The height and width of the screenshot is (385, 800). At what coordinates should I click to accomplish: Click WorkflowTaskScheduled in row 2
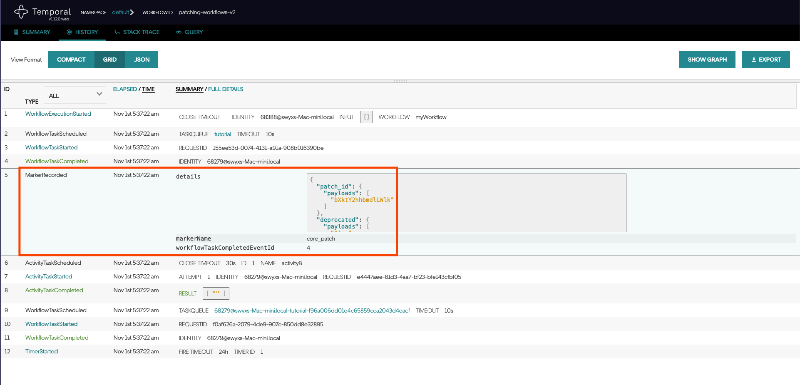56,134
